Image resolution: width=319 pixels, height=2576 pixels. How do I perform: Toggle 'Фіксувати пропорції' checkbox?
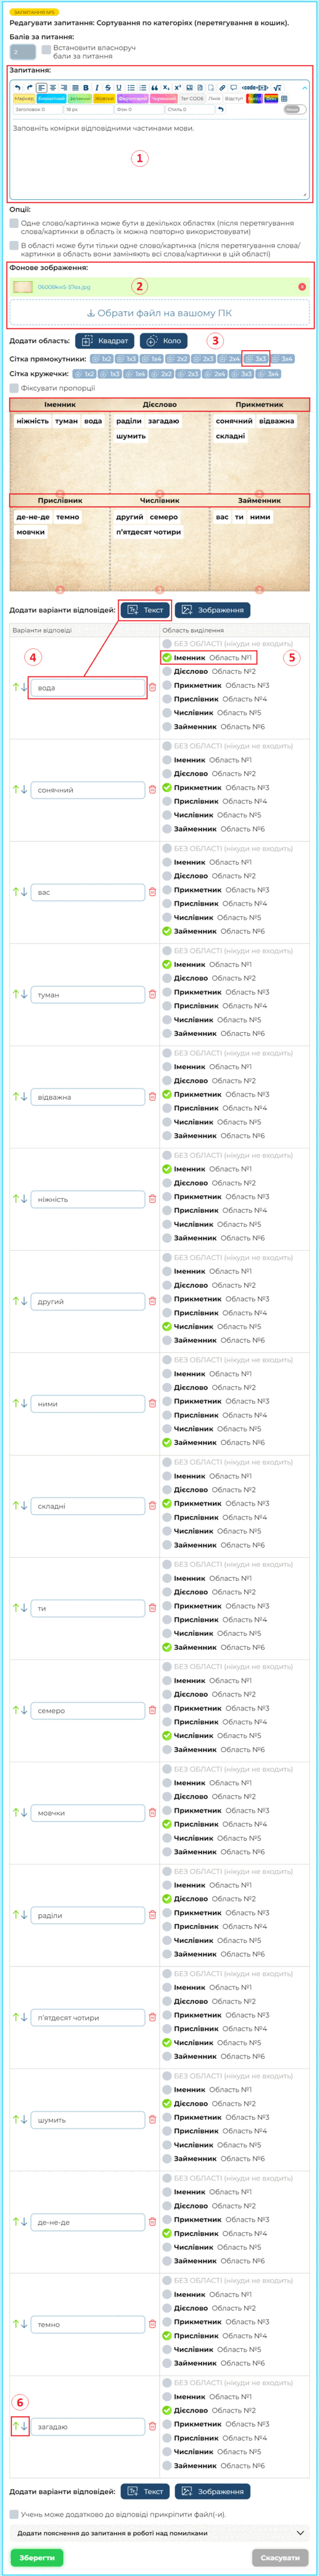[x=14, y=388]
